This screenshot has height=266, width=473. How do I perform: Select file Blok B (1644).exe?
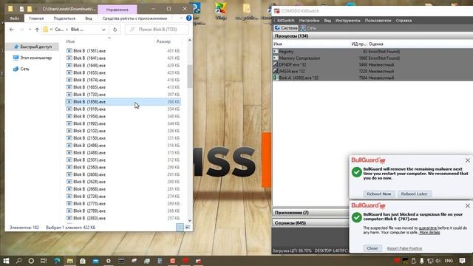123,65
